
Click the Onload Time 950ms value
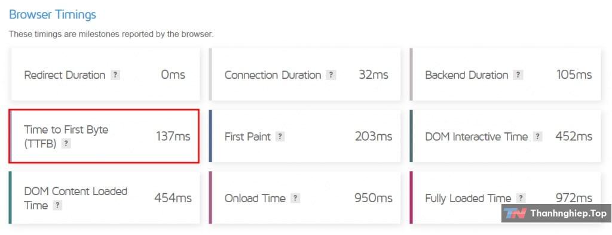click(x=373, y=198)
